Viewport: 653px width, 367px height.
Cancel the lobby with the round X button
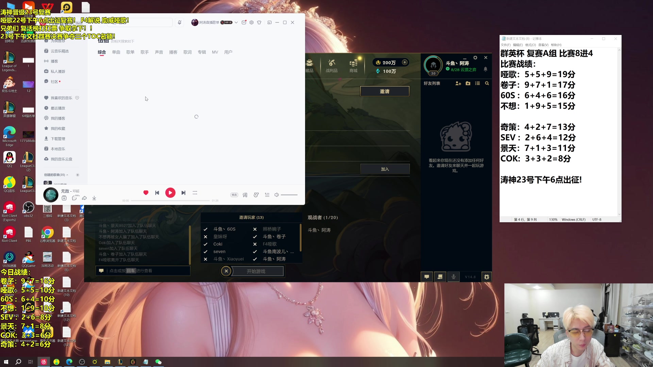(x=226, y=271)
